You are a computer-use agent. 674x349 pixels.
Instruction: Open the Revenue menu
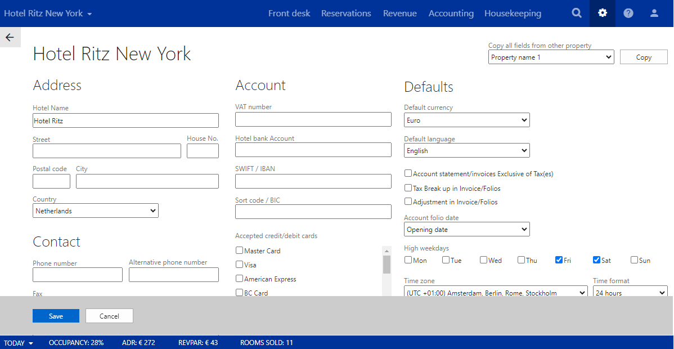coord(400,14)
